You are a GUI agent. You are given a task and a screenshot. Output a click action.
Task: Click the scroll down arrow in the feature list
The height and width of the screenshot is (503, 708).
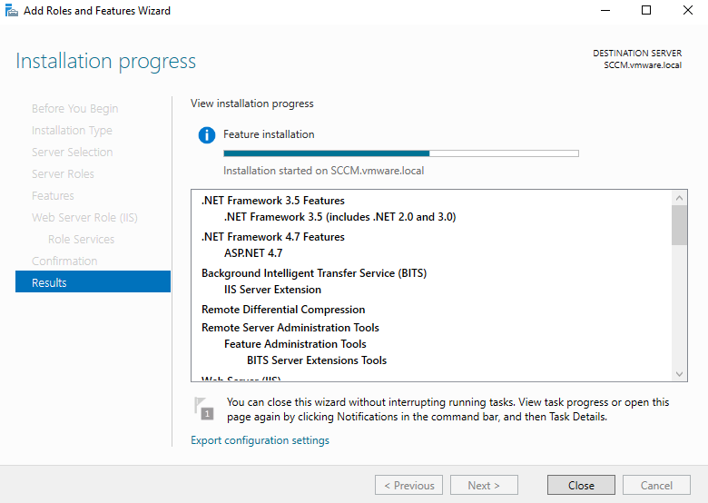[x=680, y=373]
